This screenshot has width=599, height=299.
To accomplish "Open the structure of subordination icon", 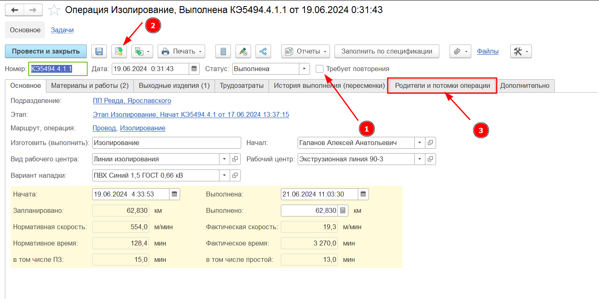I will pos(263,51).
